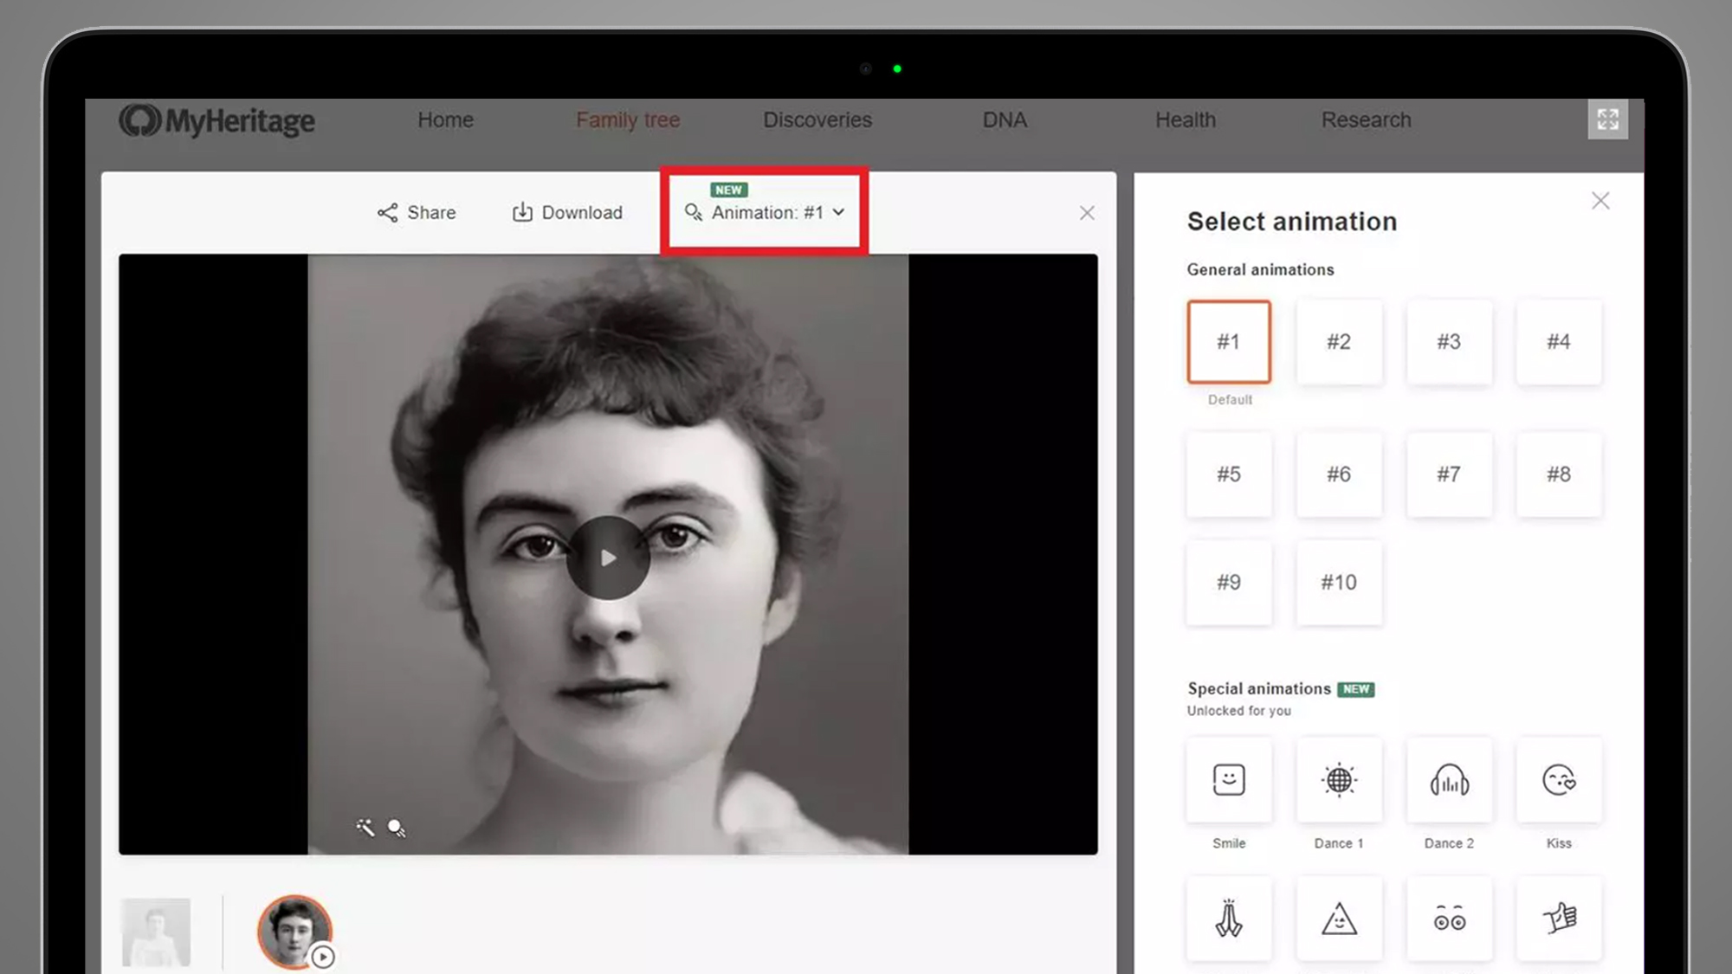Image resolution: width=1732 pixels, height=974 pixels.
Task: Choose the Dance 1 animation icon
Action: click(x=1338, y=779)
